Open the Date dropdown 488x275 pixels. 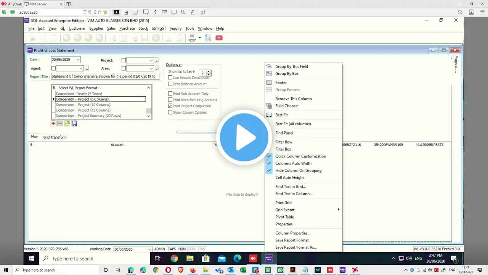click(x=78, y=60)
